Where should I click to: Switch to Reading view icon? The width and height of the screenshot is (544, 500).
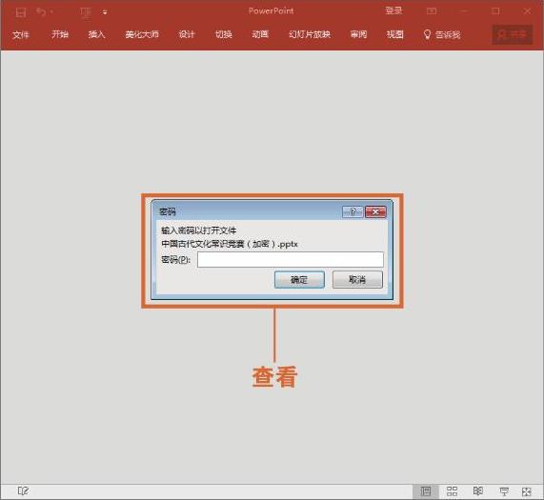[x=478, y=491]
